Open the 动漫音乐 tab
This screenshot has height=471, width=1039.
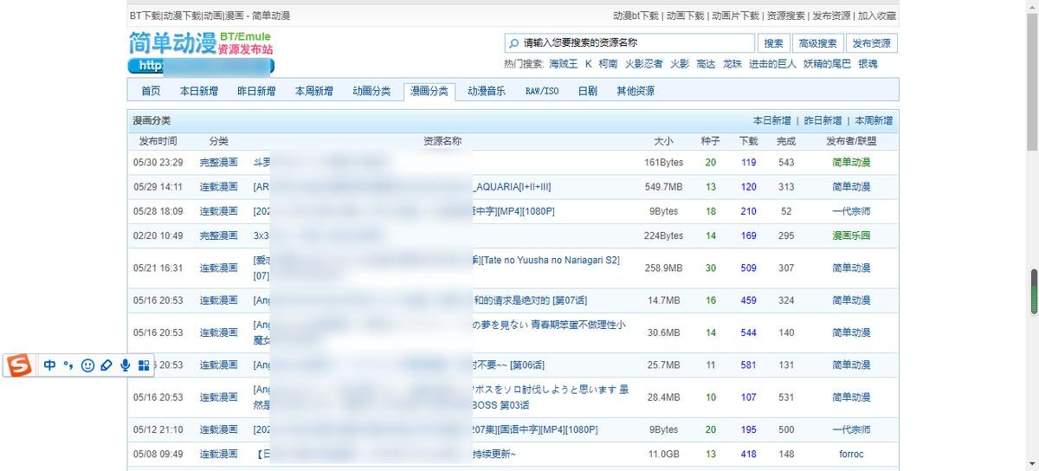pos(487,91)
